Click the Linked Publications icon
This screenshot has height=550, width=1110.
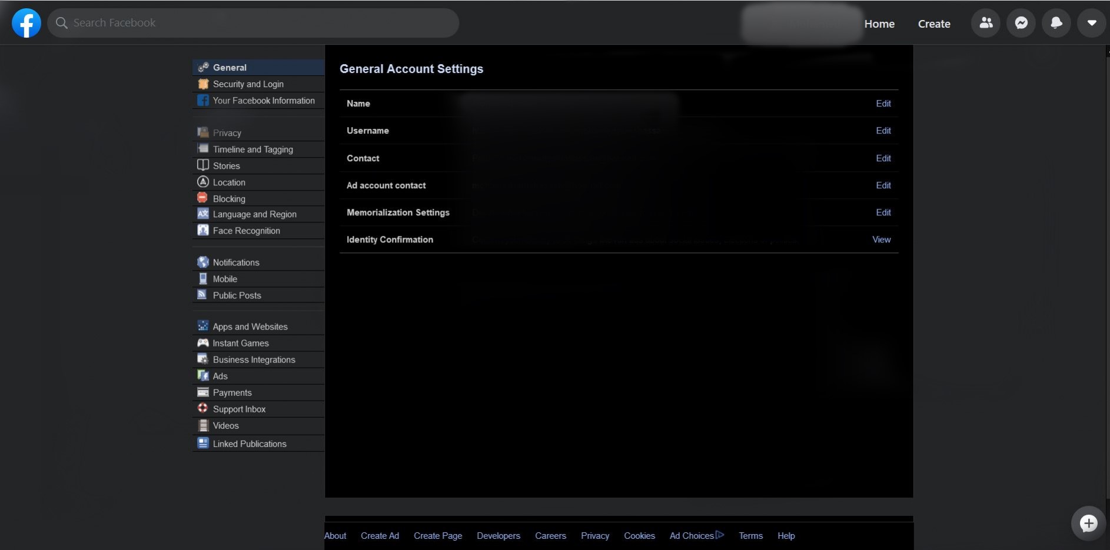[203, 443]
